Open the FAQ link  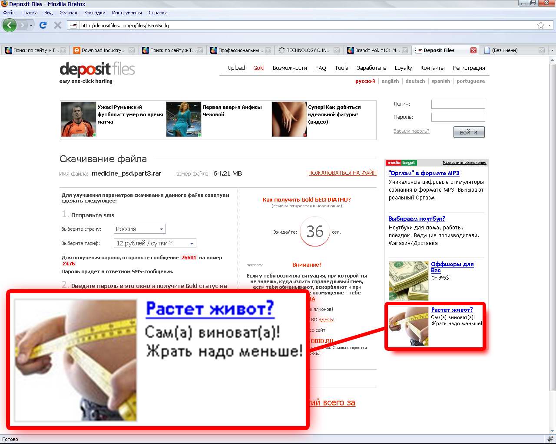click(x=321, y=68)
